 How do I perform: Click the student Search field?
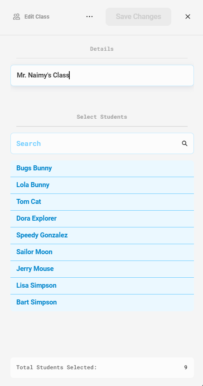tap(102, 144)
